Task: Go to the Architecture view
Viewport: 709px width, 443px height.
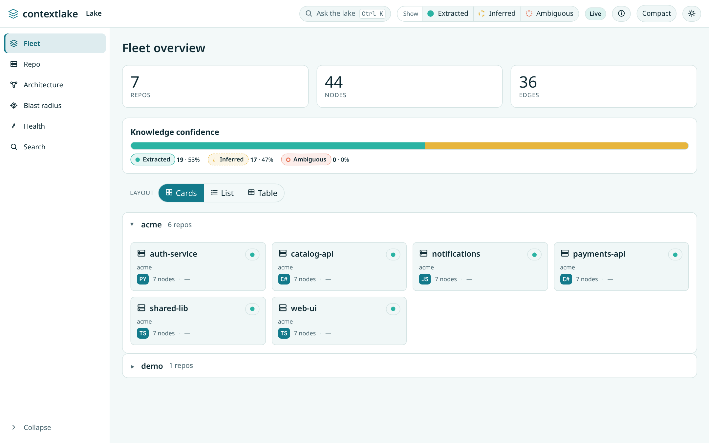Action: 55,85
